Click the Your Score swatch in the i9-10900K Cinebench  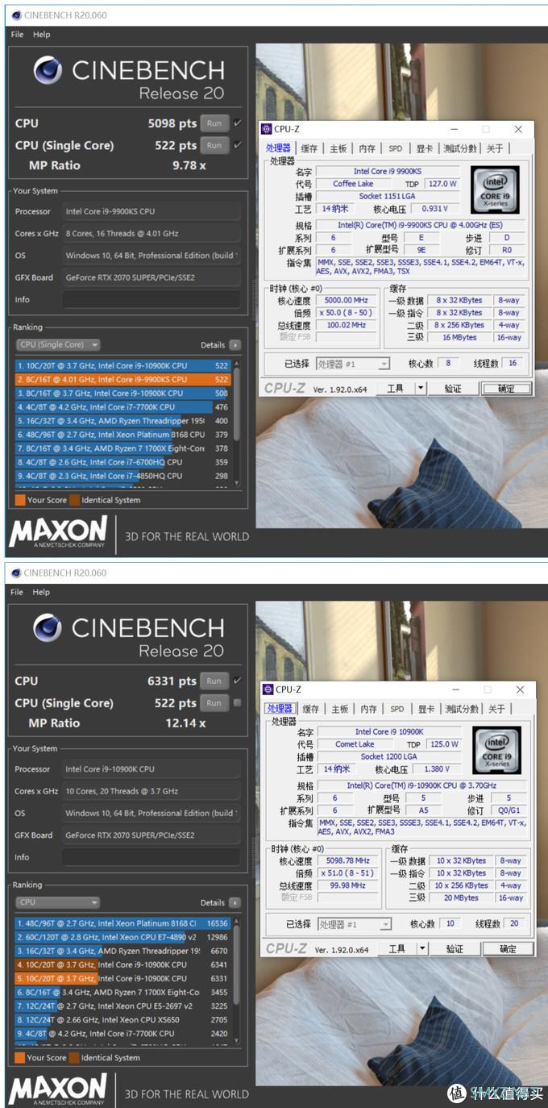click(19, 1057)
